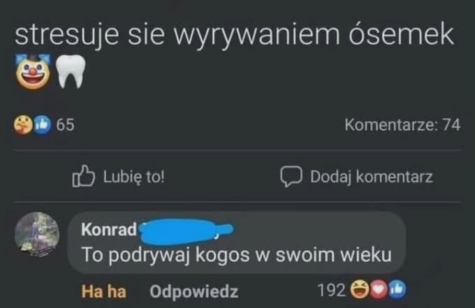Screen dimensions: 475x308
Task: Open Konrad's profile picture
Action: point(37,235)
